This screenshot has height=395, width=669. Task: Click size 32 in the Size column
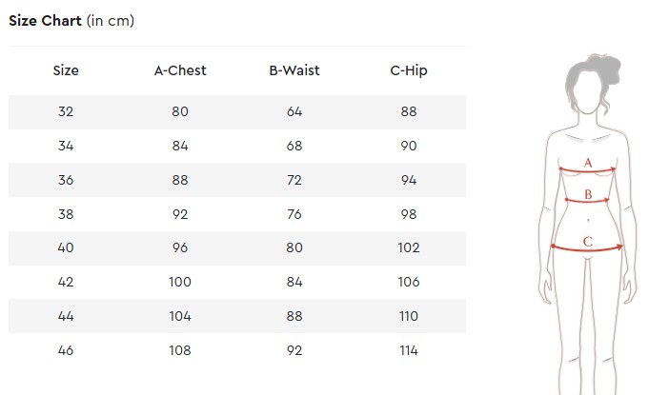pyautogui.click(x=66, y=111)
